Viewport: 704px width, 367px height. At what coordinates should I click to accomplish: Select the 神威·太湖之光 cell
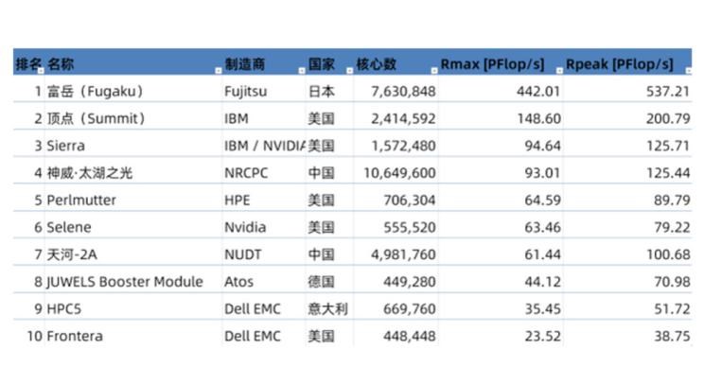click(133, 173)
